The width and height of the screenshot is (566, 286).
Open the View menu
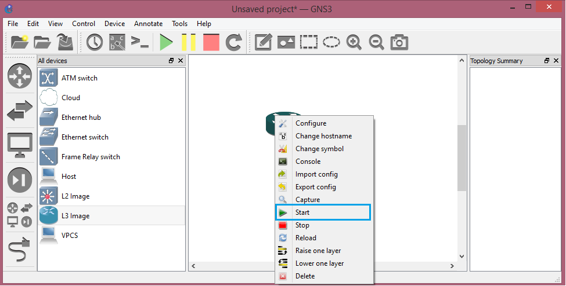click(55, 23)
